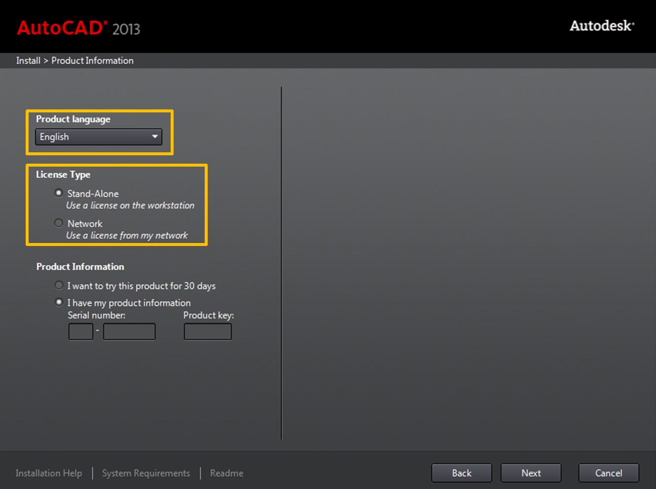Open the Readme link
656x489 pixels.
point(226,473)
